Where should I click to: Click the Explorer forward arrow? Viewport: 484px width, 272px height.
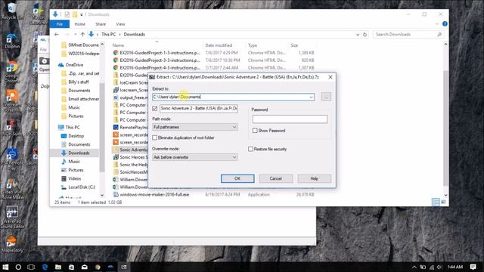click(x=67, y=35)
